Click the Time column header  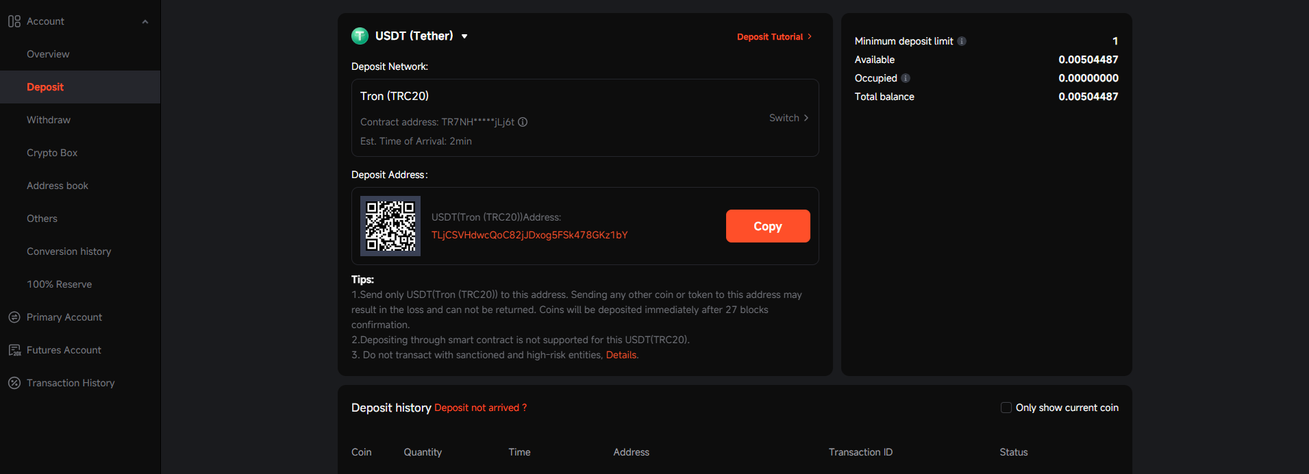(519, 452)
